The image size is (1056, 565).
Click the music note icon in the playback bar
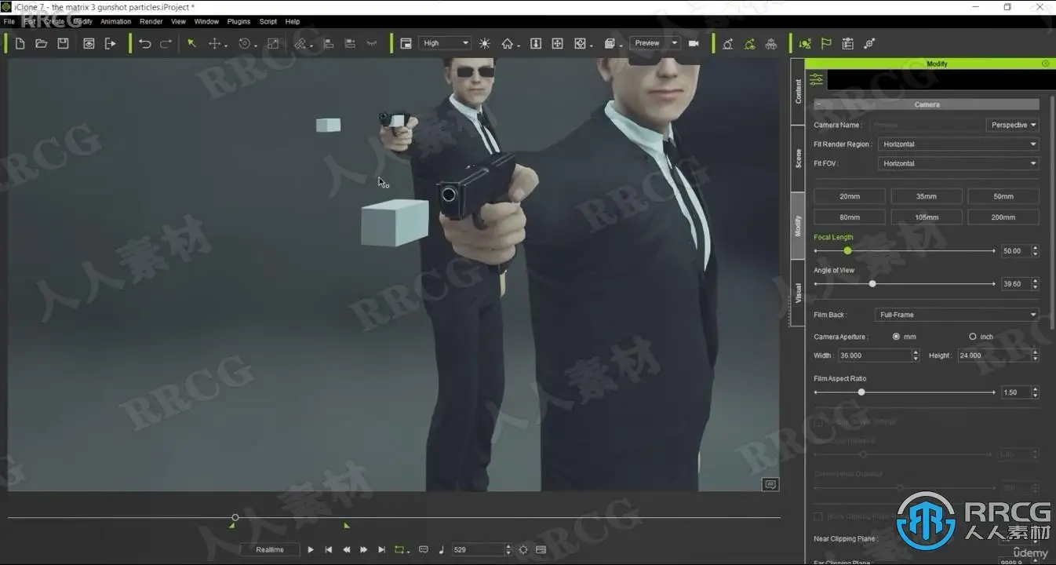441,550
